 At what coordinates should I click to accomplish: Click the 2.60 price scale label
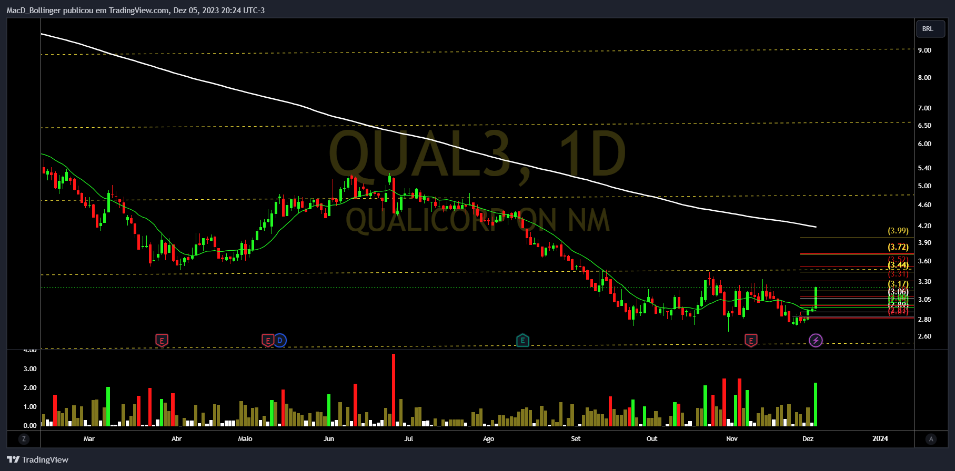(x=924, y=336)
